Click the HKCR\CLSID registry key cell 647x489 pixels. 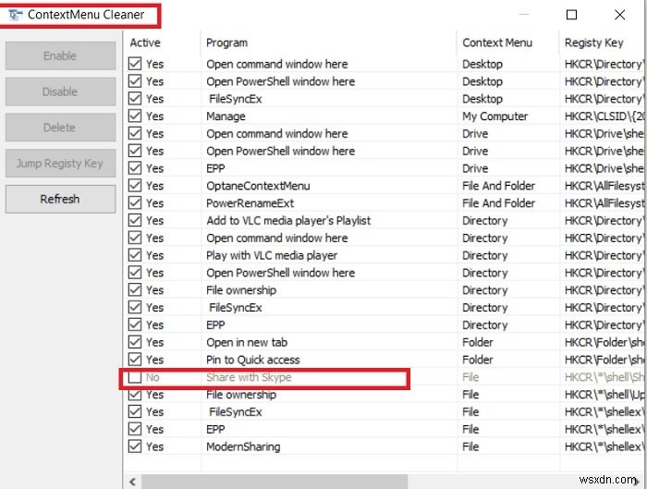point(604,116)
